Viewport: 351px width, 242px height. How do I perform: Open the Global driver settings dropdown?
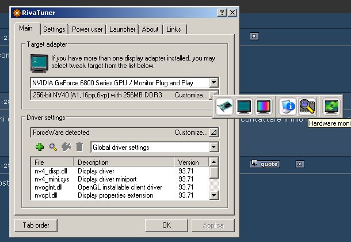214,148
